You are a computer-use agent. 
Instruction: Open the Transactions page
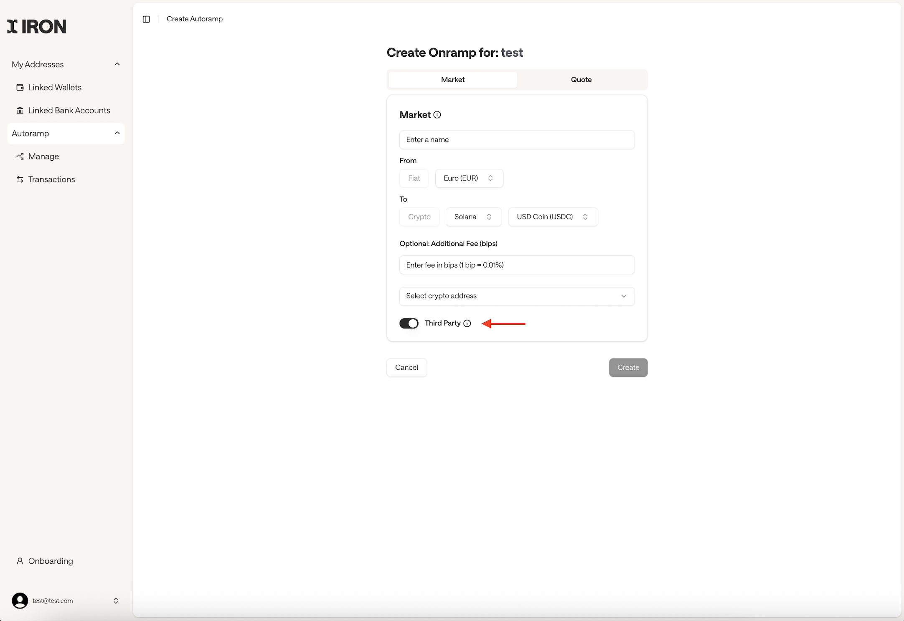51,179
